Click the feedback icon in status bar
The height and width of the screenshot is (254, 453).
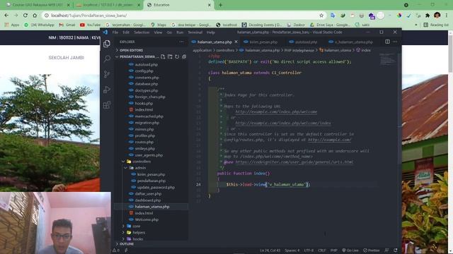pos(387,250)
